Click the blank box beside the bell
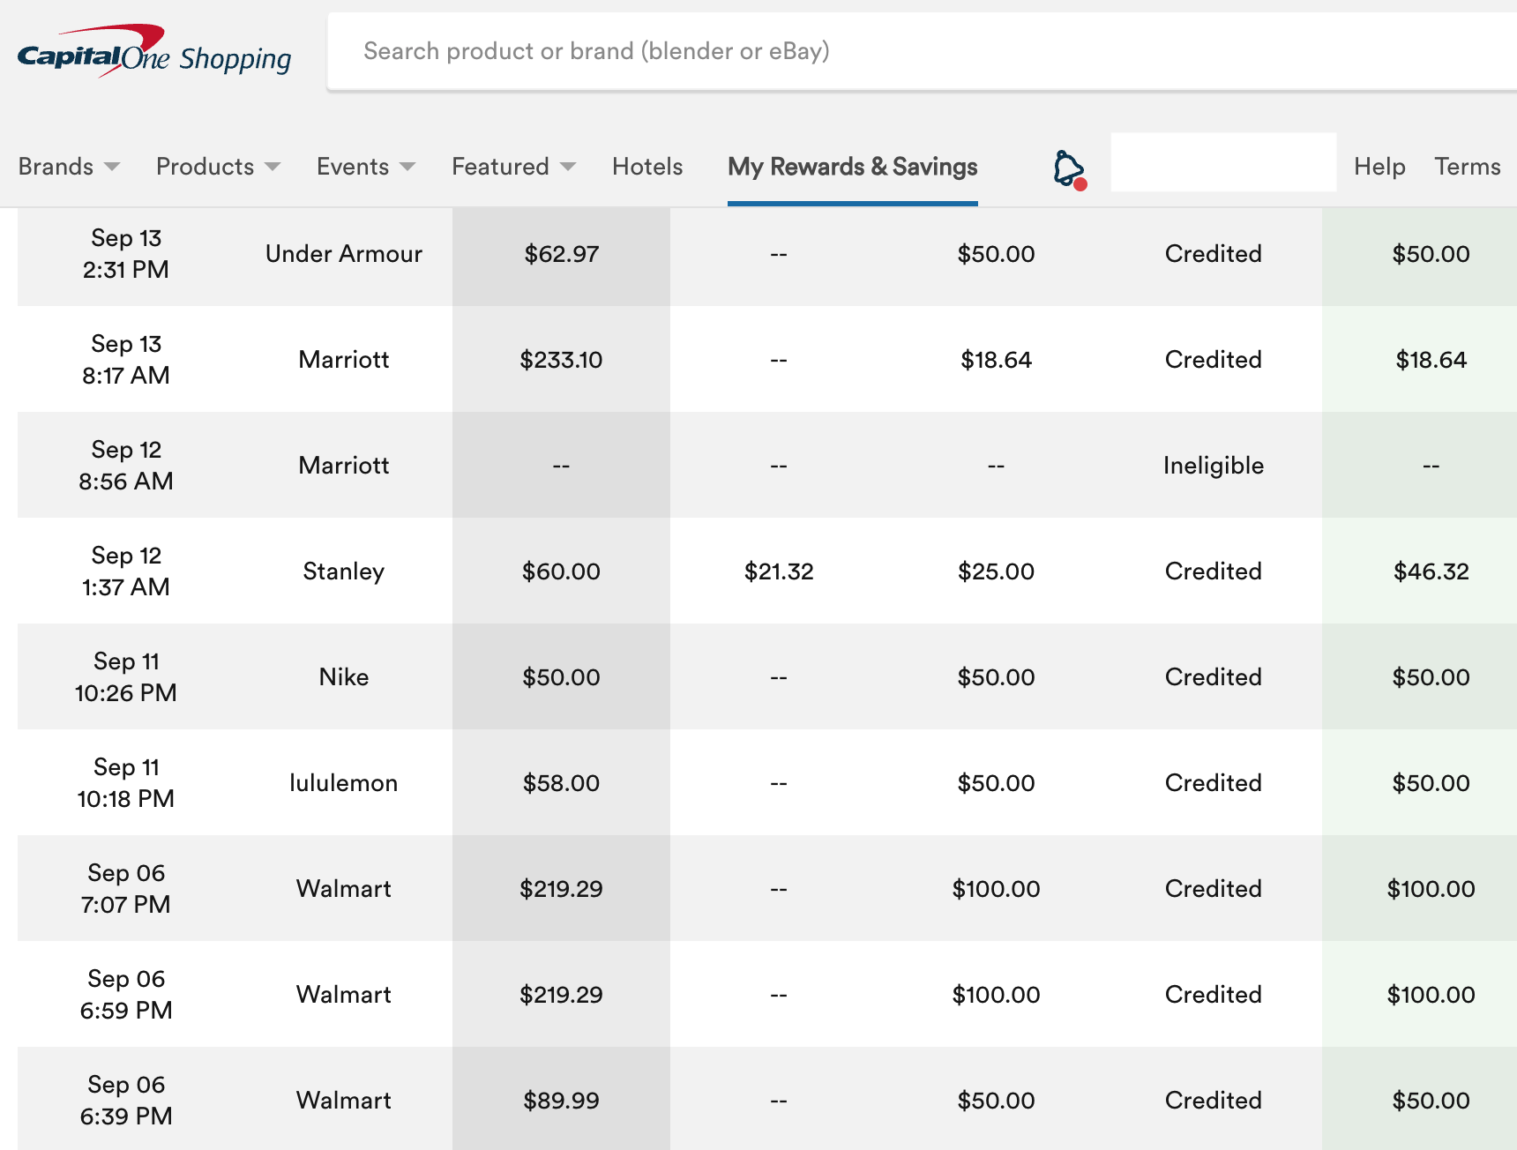Image resolution: width=1517 pixels, height=1150 pixels. [x=1222, y=162]
